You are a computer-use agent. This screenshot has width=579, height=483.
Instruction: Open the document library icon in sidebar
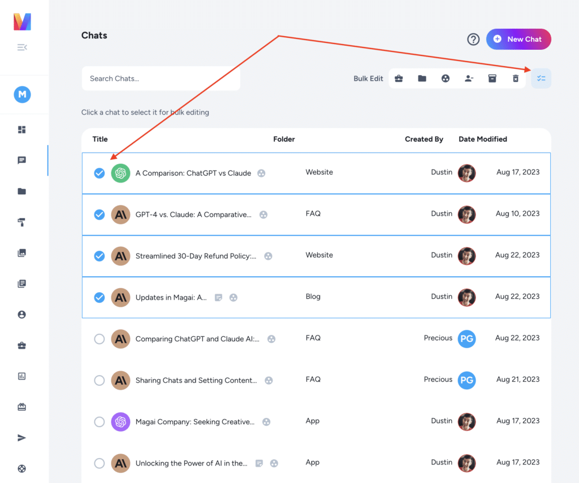(22, 284)
